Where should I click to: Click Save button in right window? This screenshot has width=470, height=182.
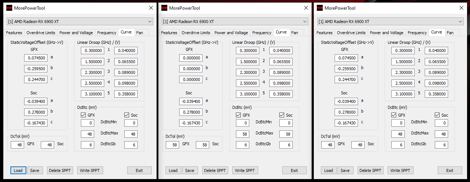345,170
